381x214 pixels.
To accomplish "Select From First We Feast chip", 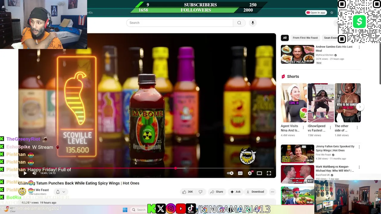I will coord(305,38).
